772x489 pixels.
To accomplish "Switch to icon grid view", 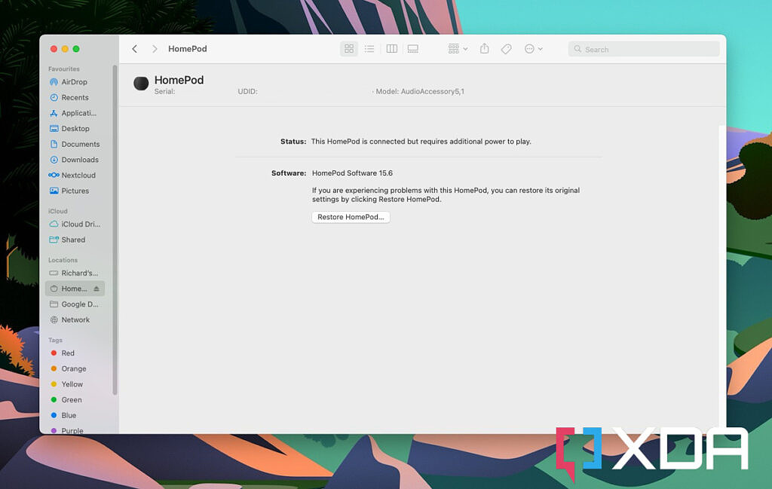I will (x=349, y=49).
